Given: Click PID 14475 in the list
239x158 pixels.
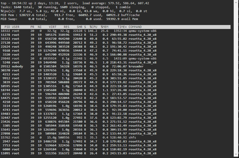Looking at the screenshot, I should [6, 98].
